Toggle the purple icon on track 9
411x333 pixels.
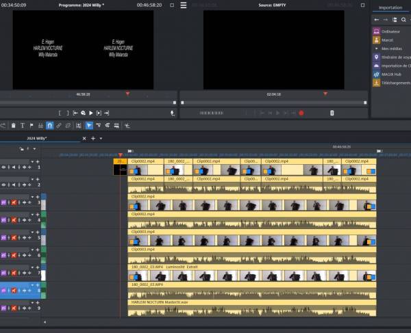pos(3,308)
